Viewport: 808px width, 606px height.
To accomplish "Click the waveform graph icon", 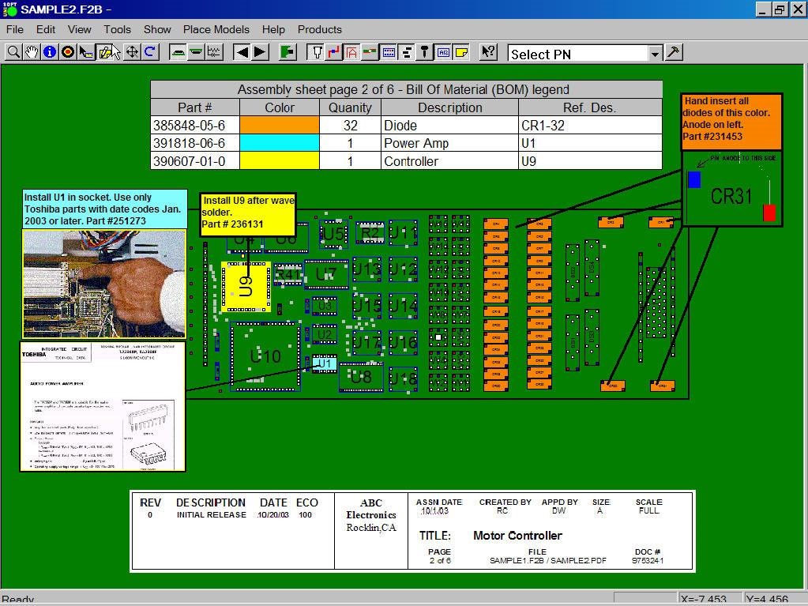I will (x=214, y=53).
